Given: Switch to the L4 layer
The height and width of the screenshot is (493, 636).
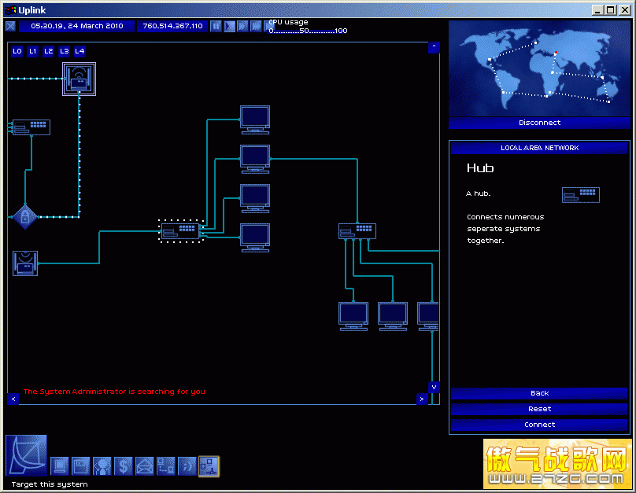Looking at the screenshot, I should (x=79, y=51).
